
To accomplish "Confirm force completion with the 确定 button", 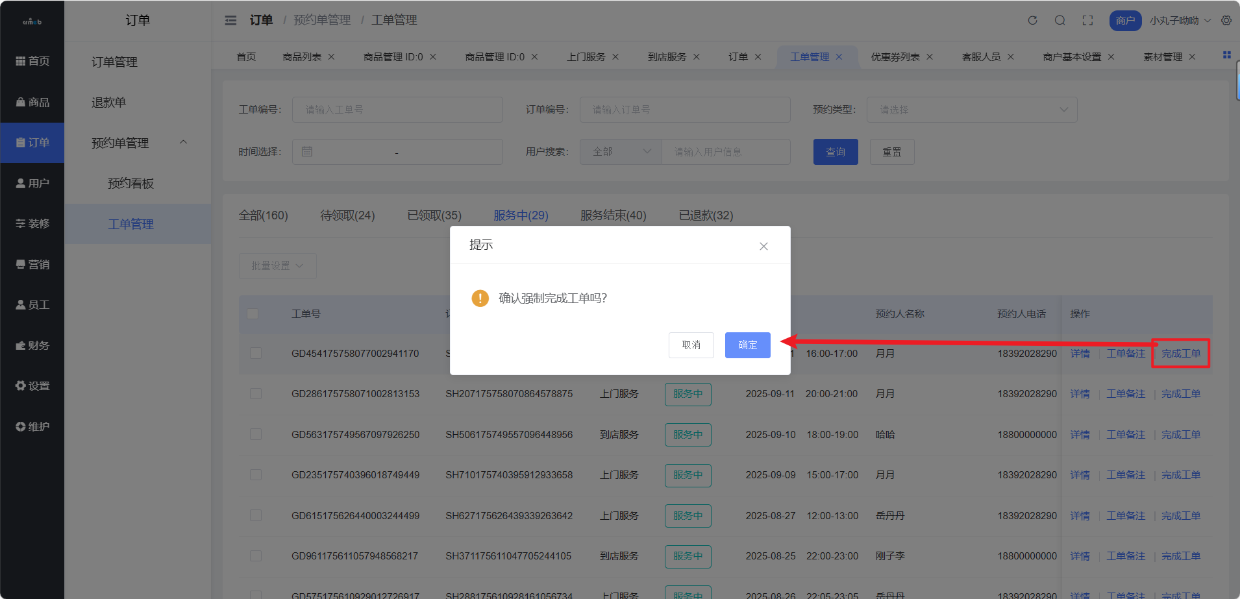I will (747, 345).
